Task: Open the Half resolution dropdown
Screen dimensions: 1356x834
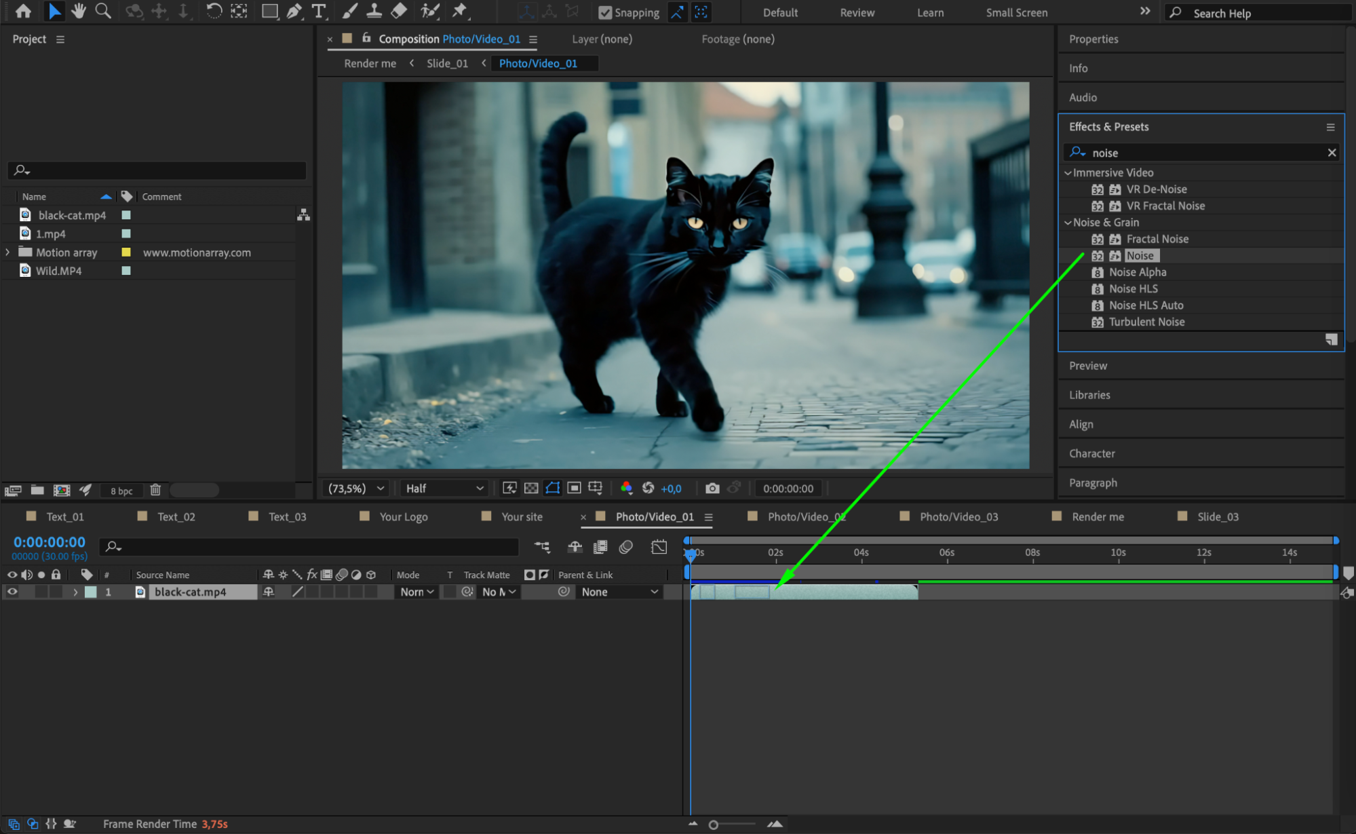Action: [x=444, y=488]
